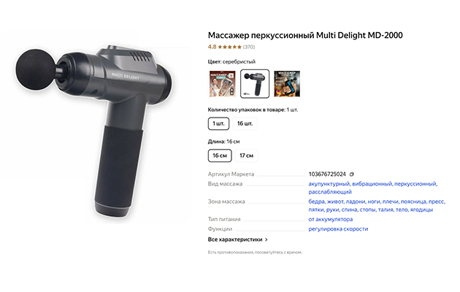Open the бедра massage zone link

pos(317,201)
